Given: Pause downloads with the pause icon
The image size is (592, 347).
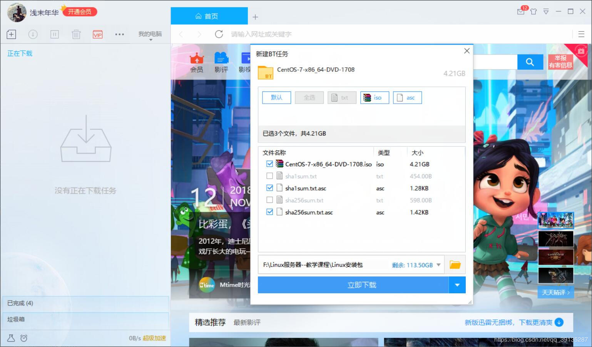Looking at the screenshot, I should 55,34.
